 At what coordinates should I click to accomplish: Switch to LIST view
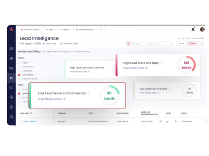pos(182,44)
